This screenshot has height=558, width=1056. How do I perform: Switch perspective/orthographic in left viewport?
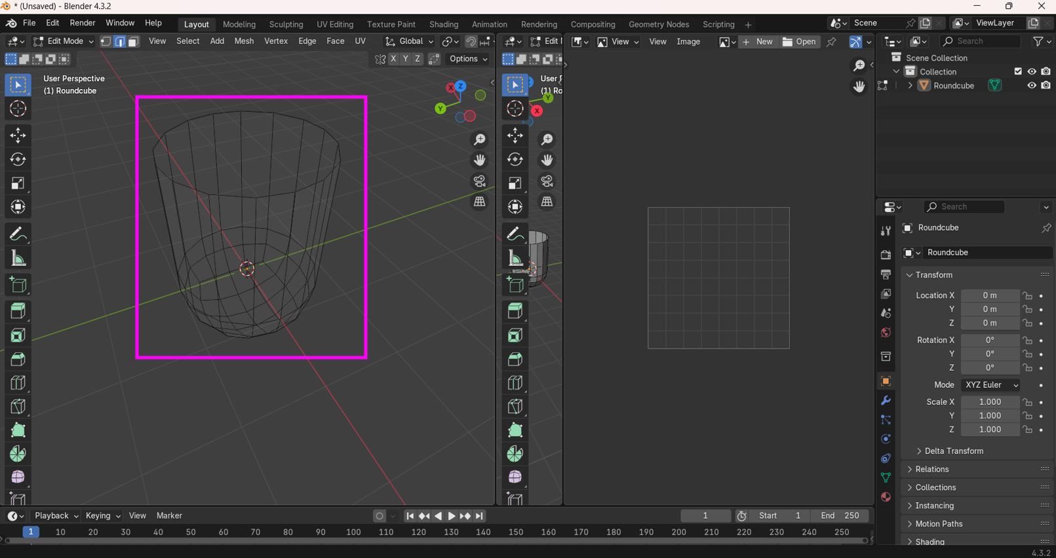[x=480, y=202]
